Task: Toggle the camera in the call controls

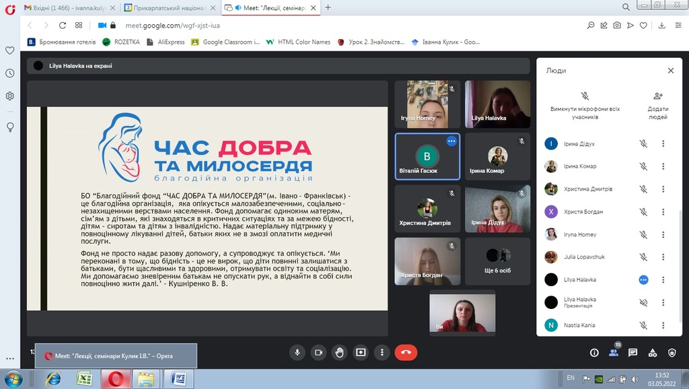Action: (x=318, y=352)
